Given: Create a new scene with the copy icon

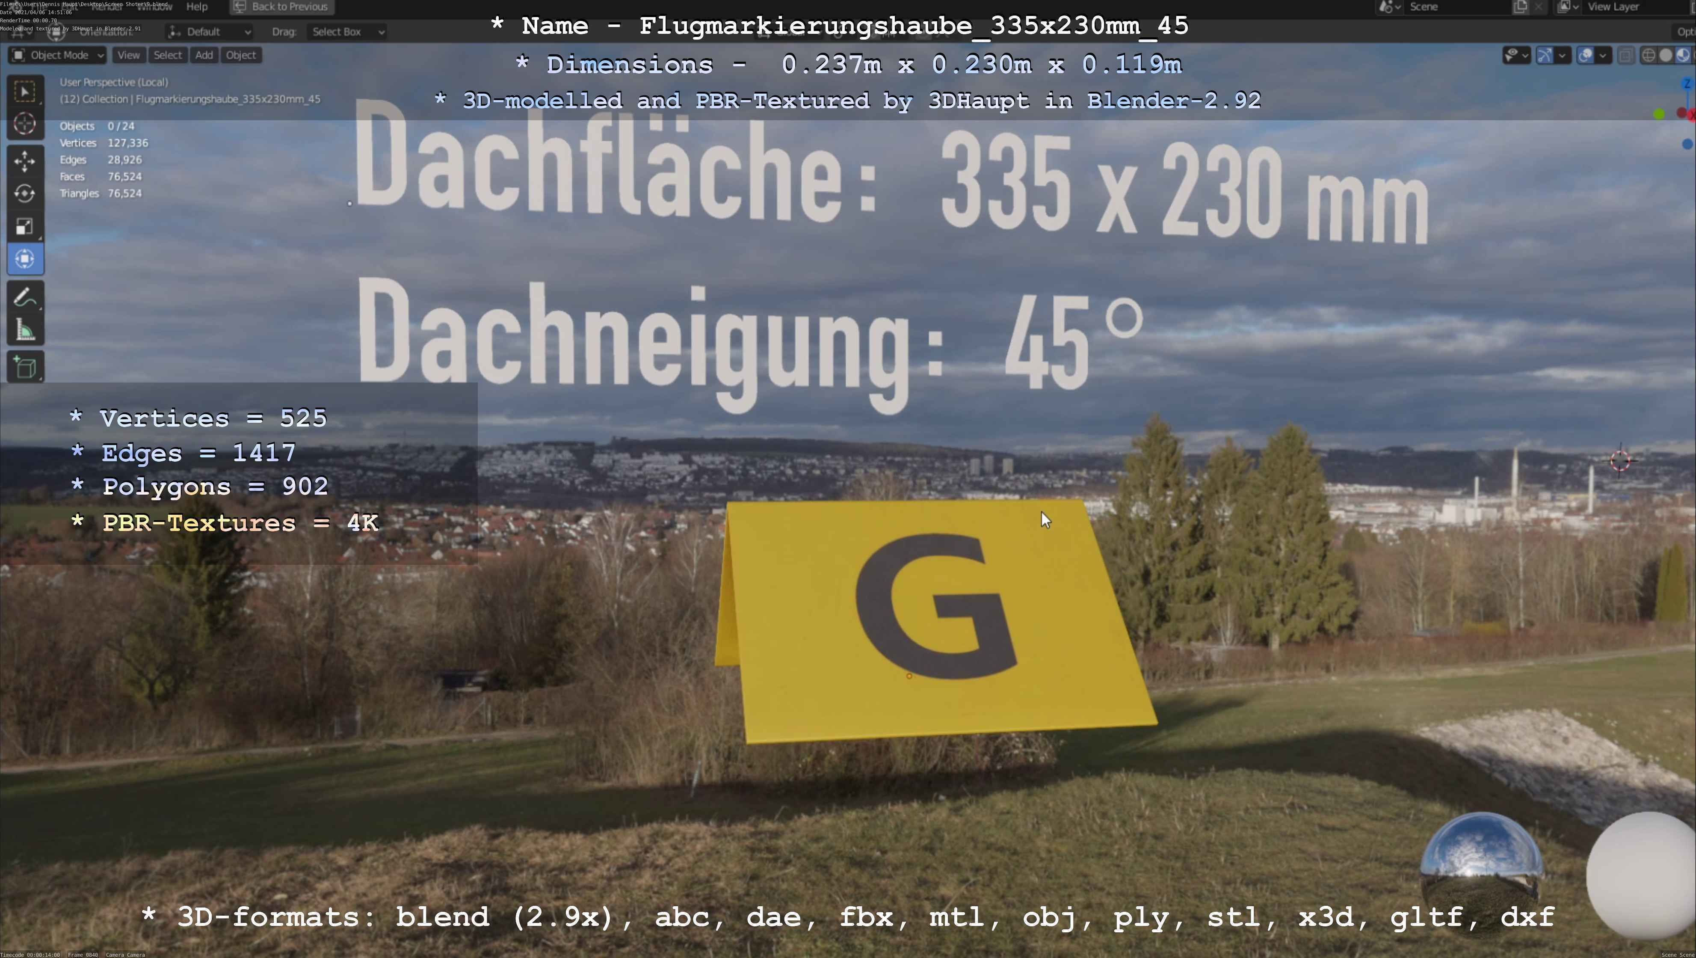Looking at the screenshot, I should [1520, 6].
